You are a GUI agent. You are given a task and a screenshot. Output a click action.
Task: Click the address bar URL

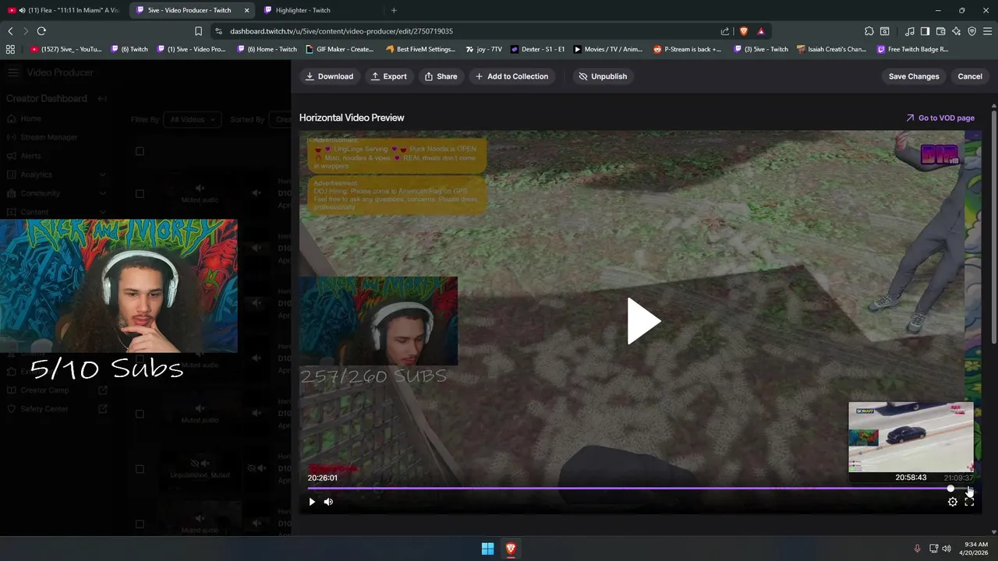pos(342,31)
